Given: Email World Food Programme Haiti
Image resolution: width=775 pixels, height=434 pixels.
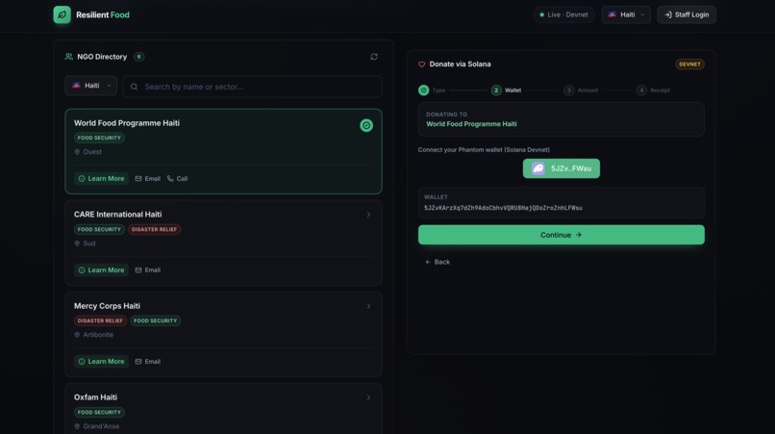Looking at the screenshot, I should point(148,179).
